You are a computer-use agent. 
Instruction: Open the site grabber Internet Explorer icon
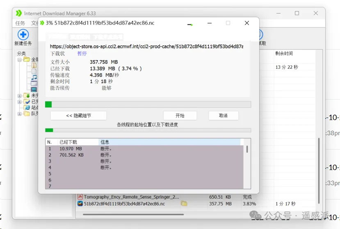point(27,107)
